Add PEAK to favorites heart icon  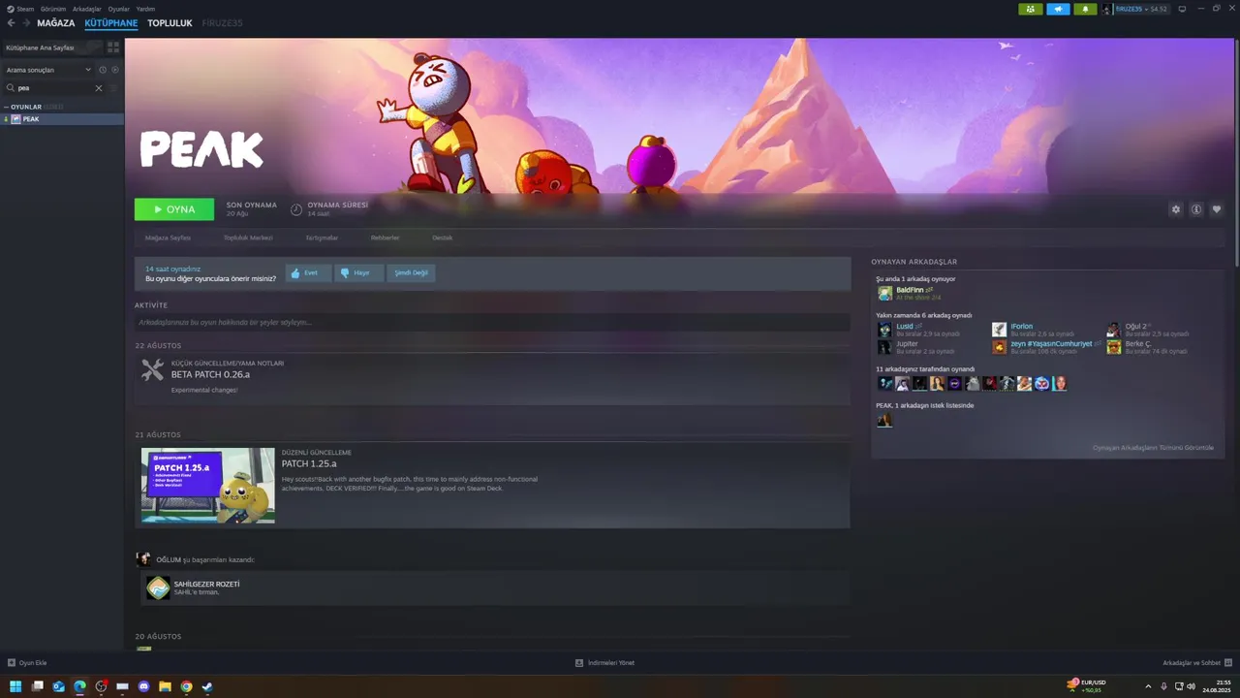coord(1217,209)
